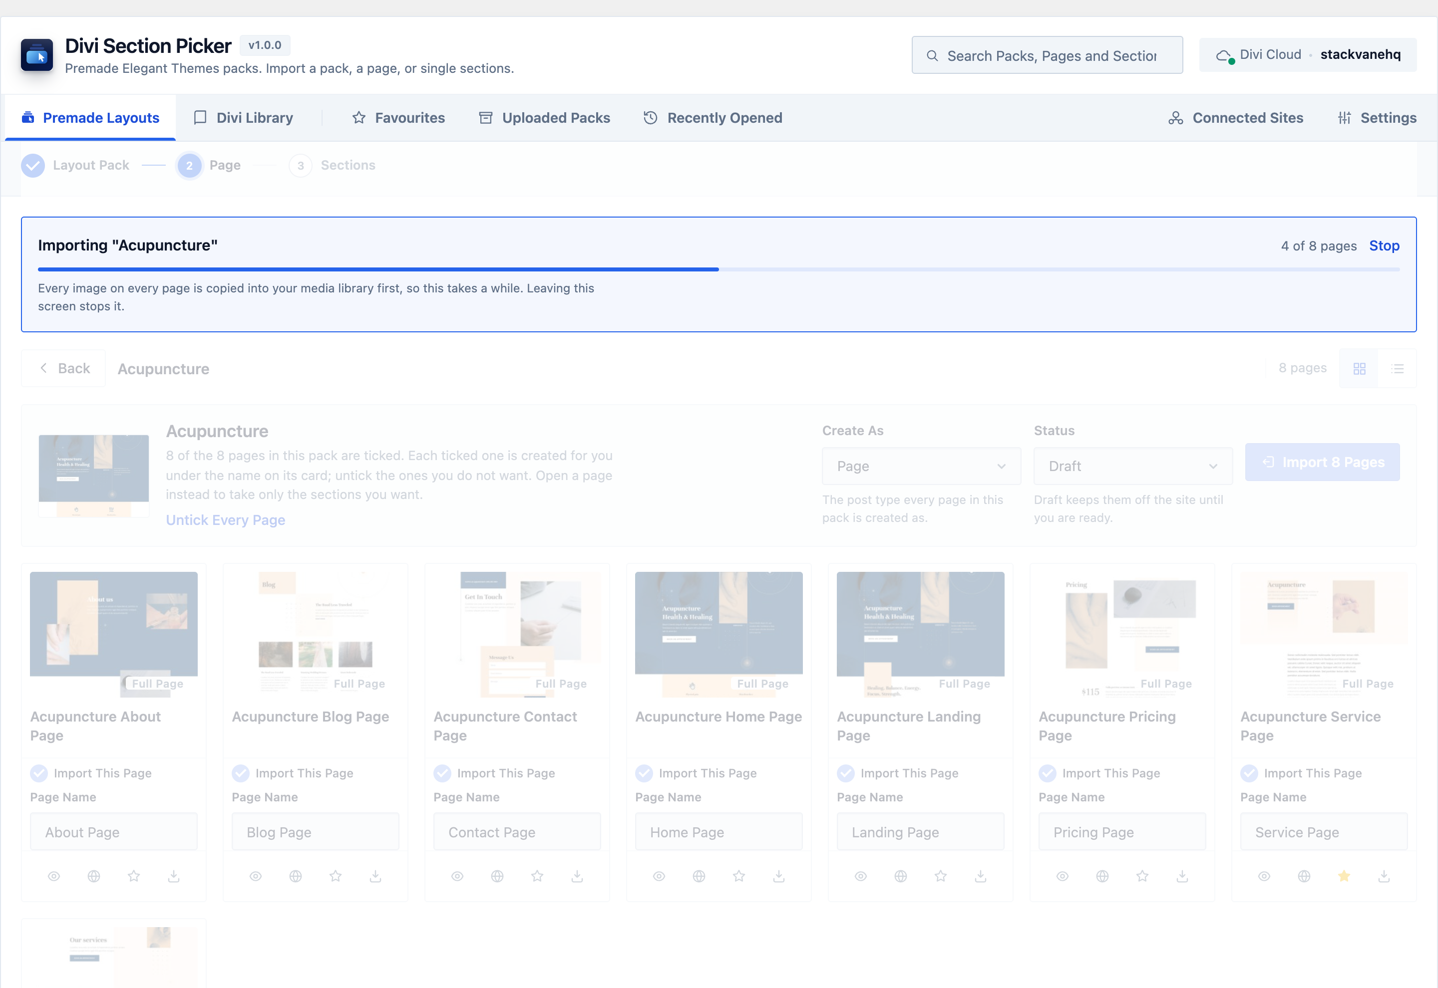Favourite the Contact Page with star icon
Screen dimensions: 1438x988
click(x=538, y=876)
